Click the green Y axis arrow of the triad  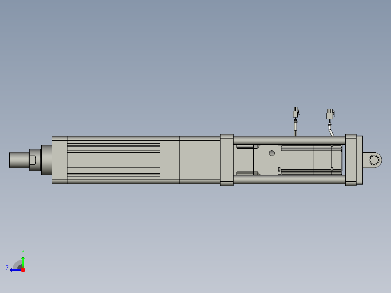pyautogui.click(x=23, y=262)
